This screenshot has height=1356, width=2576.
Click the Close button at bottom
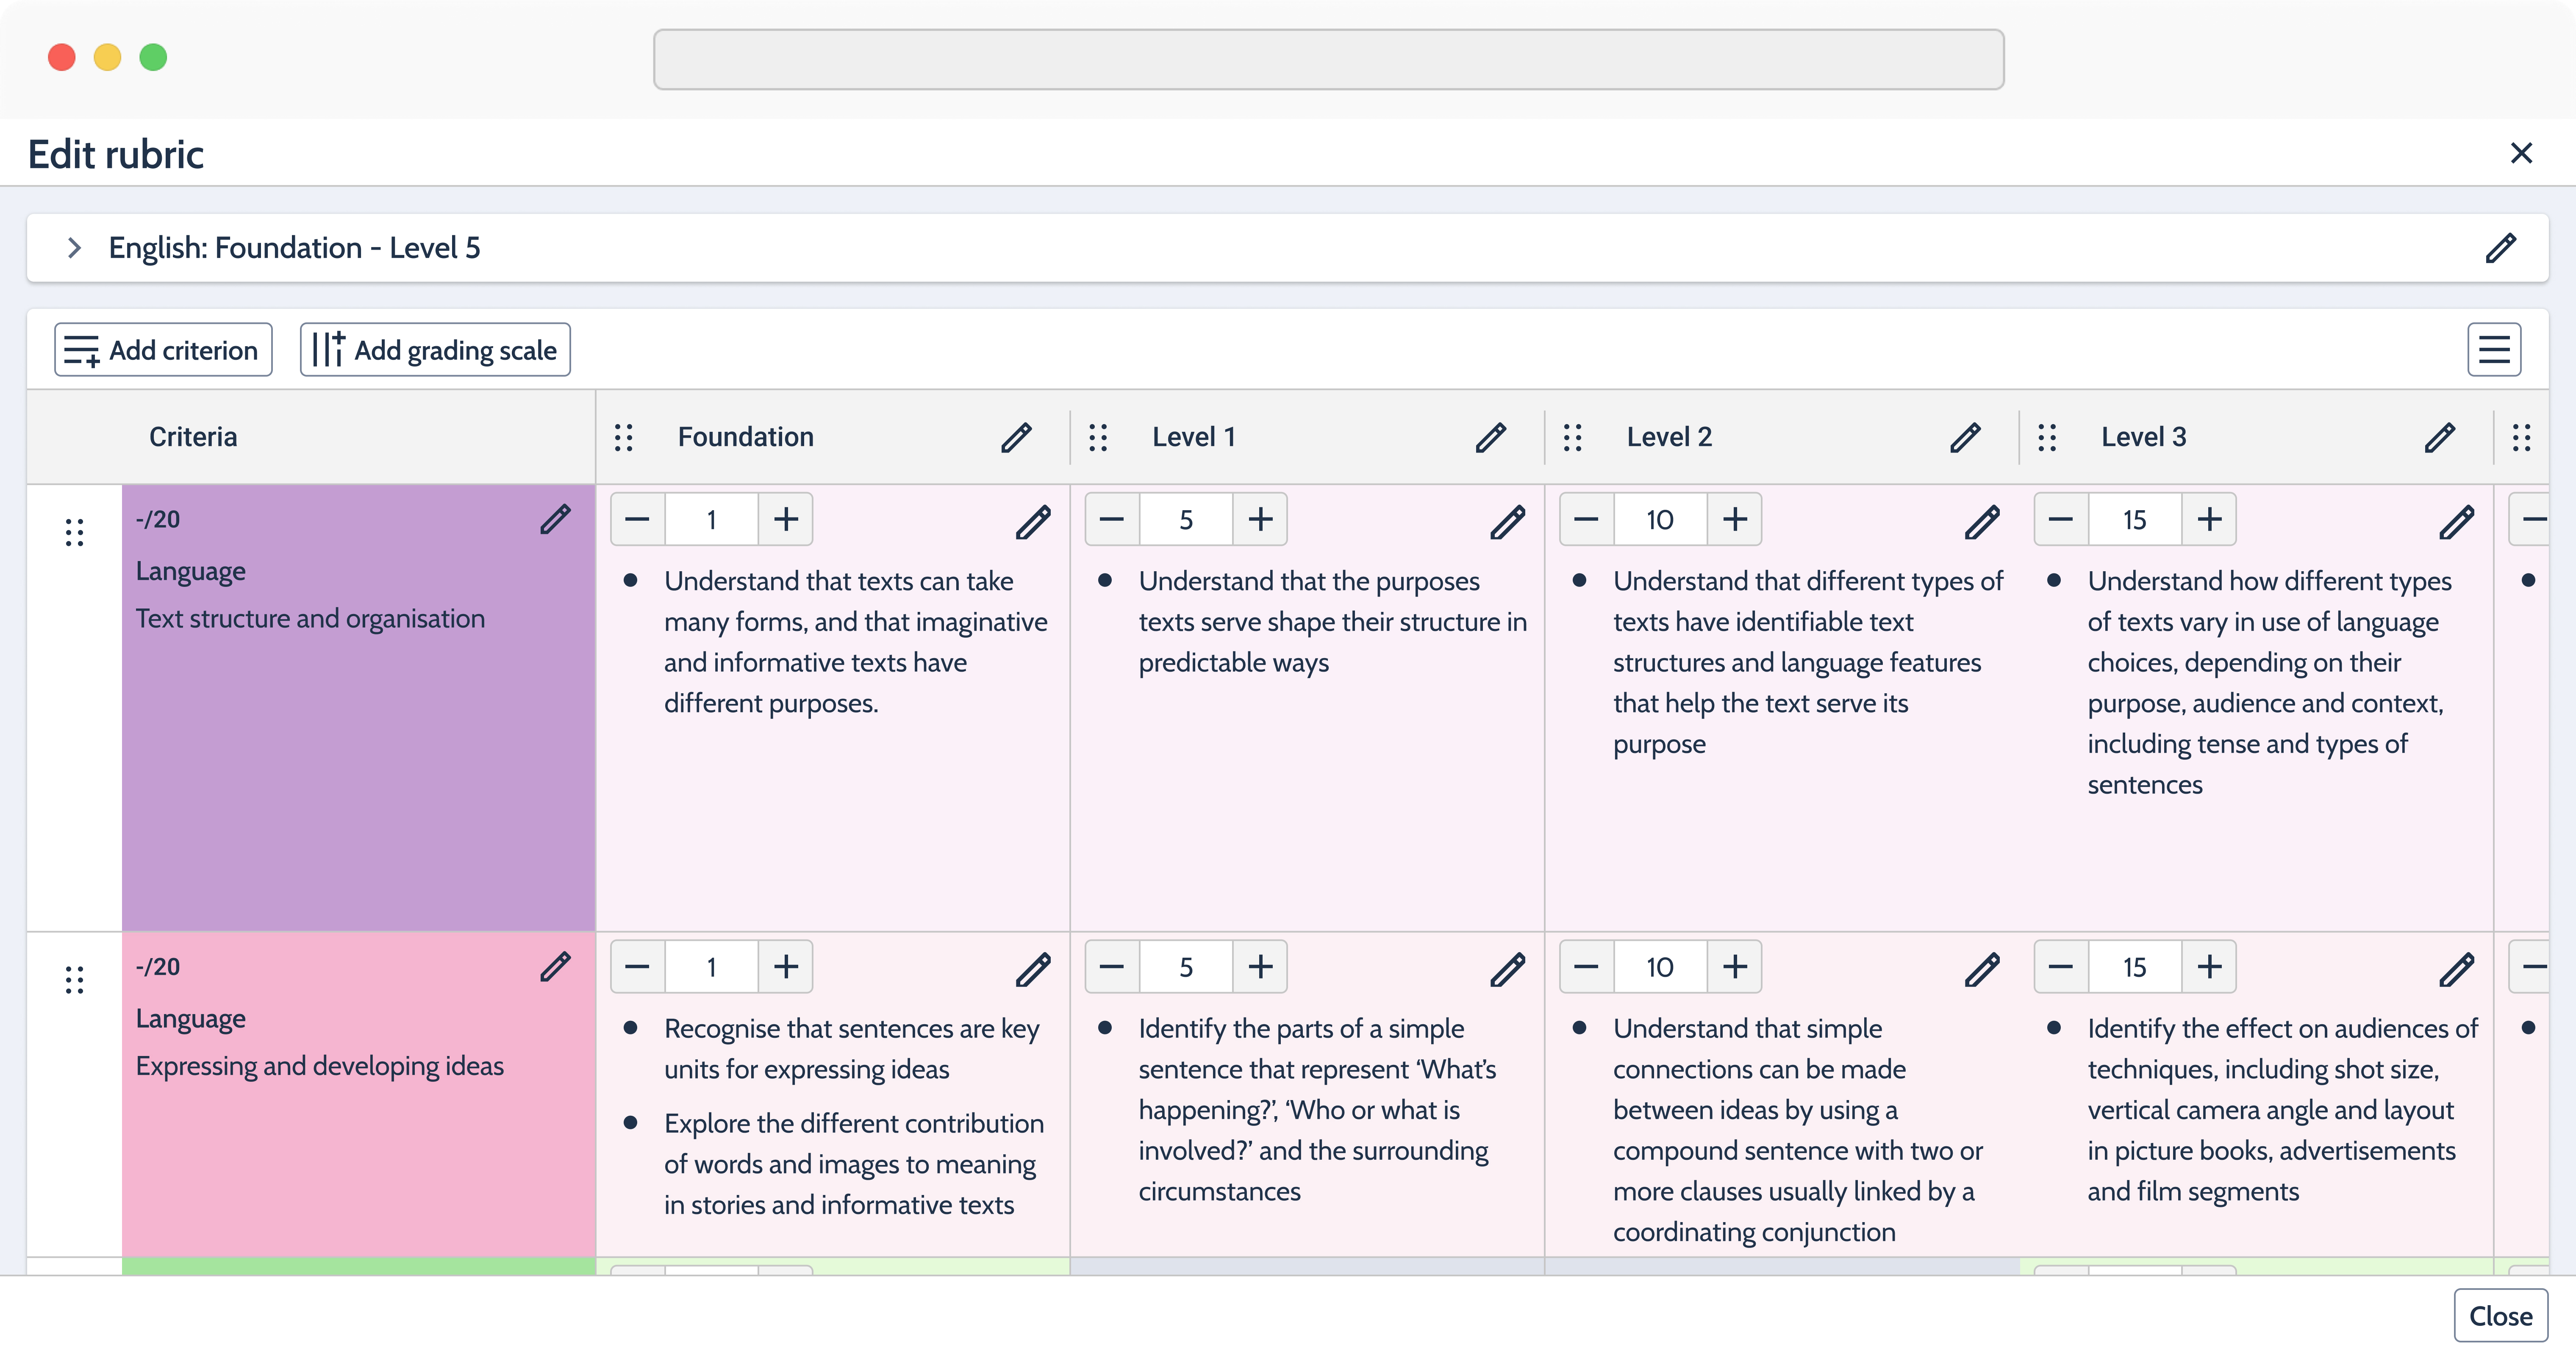click(2500, 1315)
